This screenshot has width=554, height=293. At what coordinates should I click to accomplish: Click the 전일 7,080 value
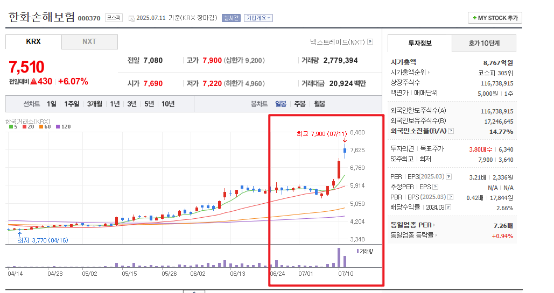point(153,60)
